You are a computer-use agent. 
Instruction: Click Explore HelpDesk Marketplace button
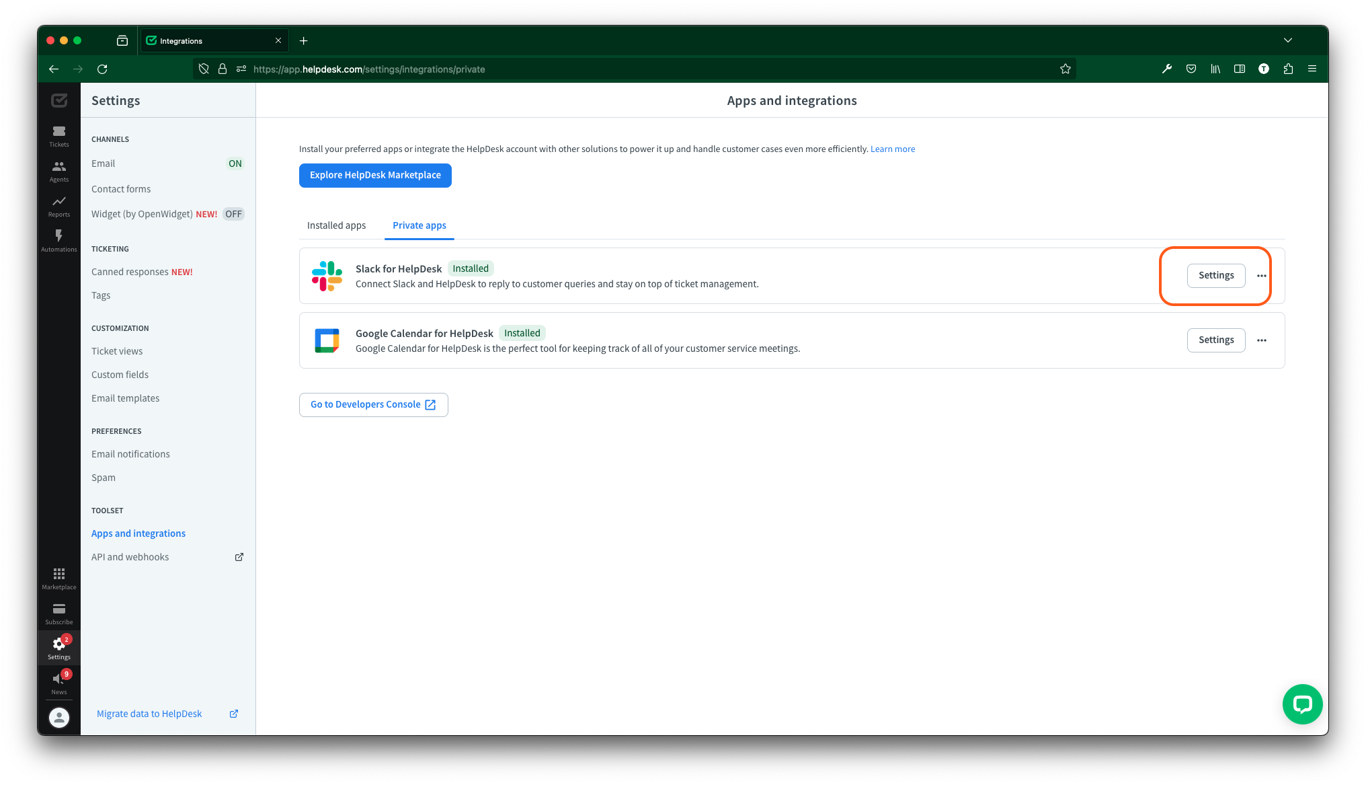coord(375,176)
